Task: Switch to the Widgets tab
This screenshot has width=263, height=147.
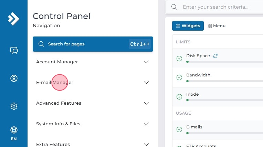Action: pyautogui.click(x=188, y=26)
